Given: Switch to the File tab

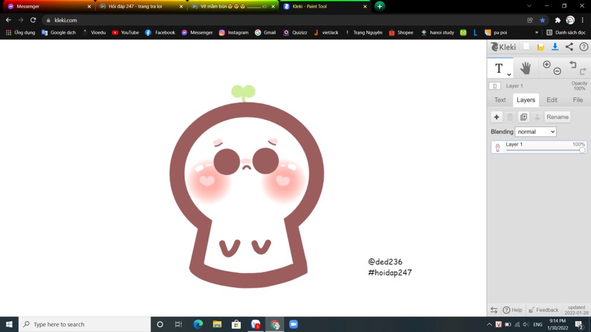Looking at the screenshot, I should [x=578, y=100].
